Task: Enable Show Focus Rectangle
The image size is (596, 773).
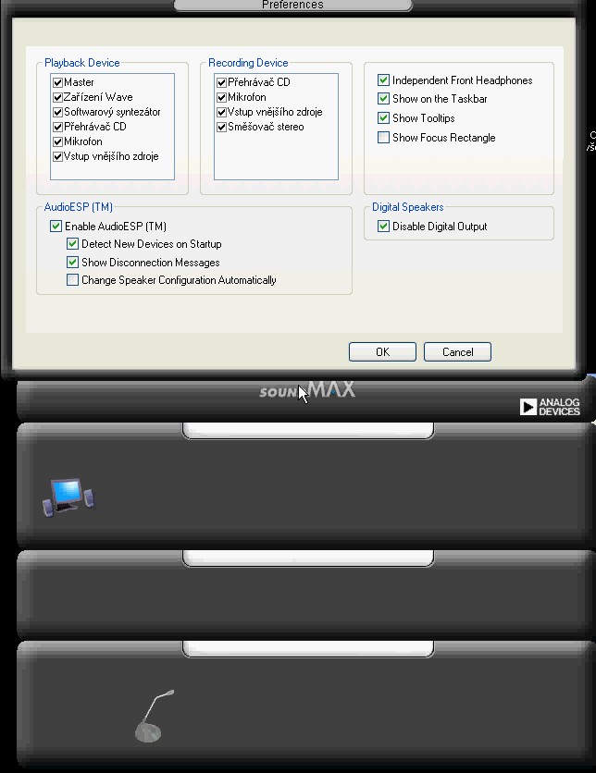Action: tap(383, 137)
